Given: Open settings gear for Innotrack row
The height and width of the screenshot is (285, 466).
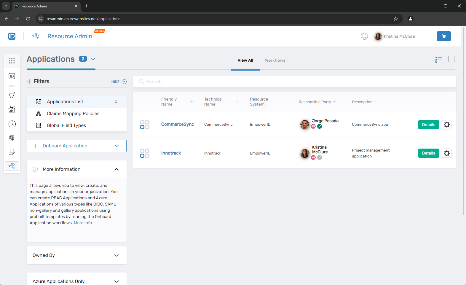Looking at the screenshot, I should click(447, 153).
